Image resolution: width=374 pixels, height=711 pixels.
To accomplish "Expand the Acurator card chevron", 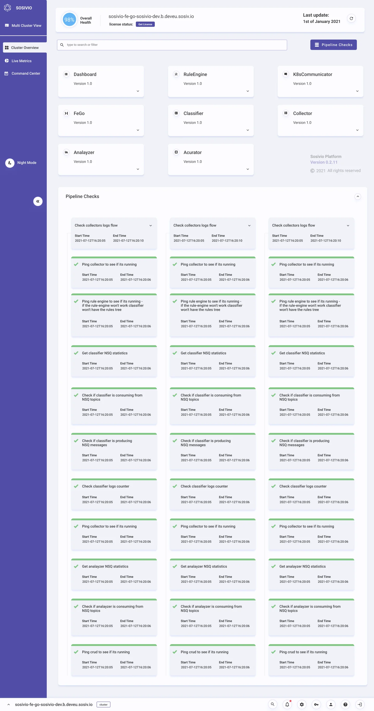I will point(248,169).
